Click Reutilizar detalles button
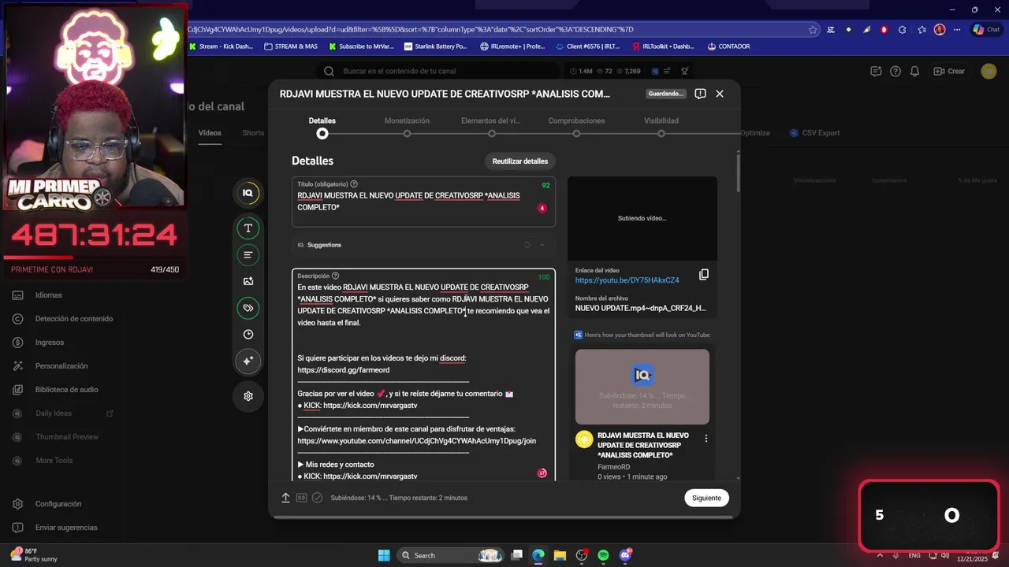1009x567 pixels. 520,161
